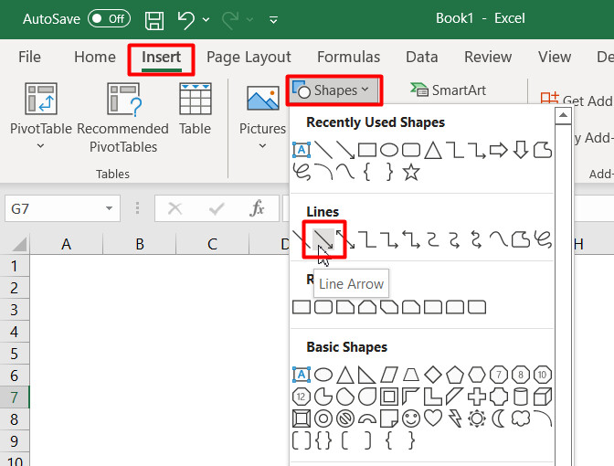Image resolution: width=614 pixels, height=466 pixels.
Task: Select Octagon under Basic Shapes
Action: pyautogui.click(x=521, y=375)
